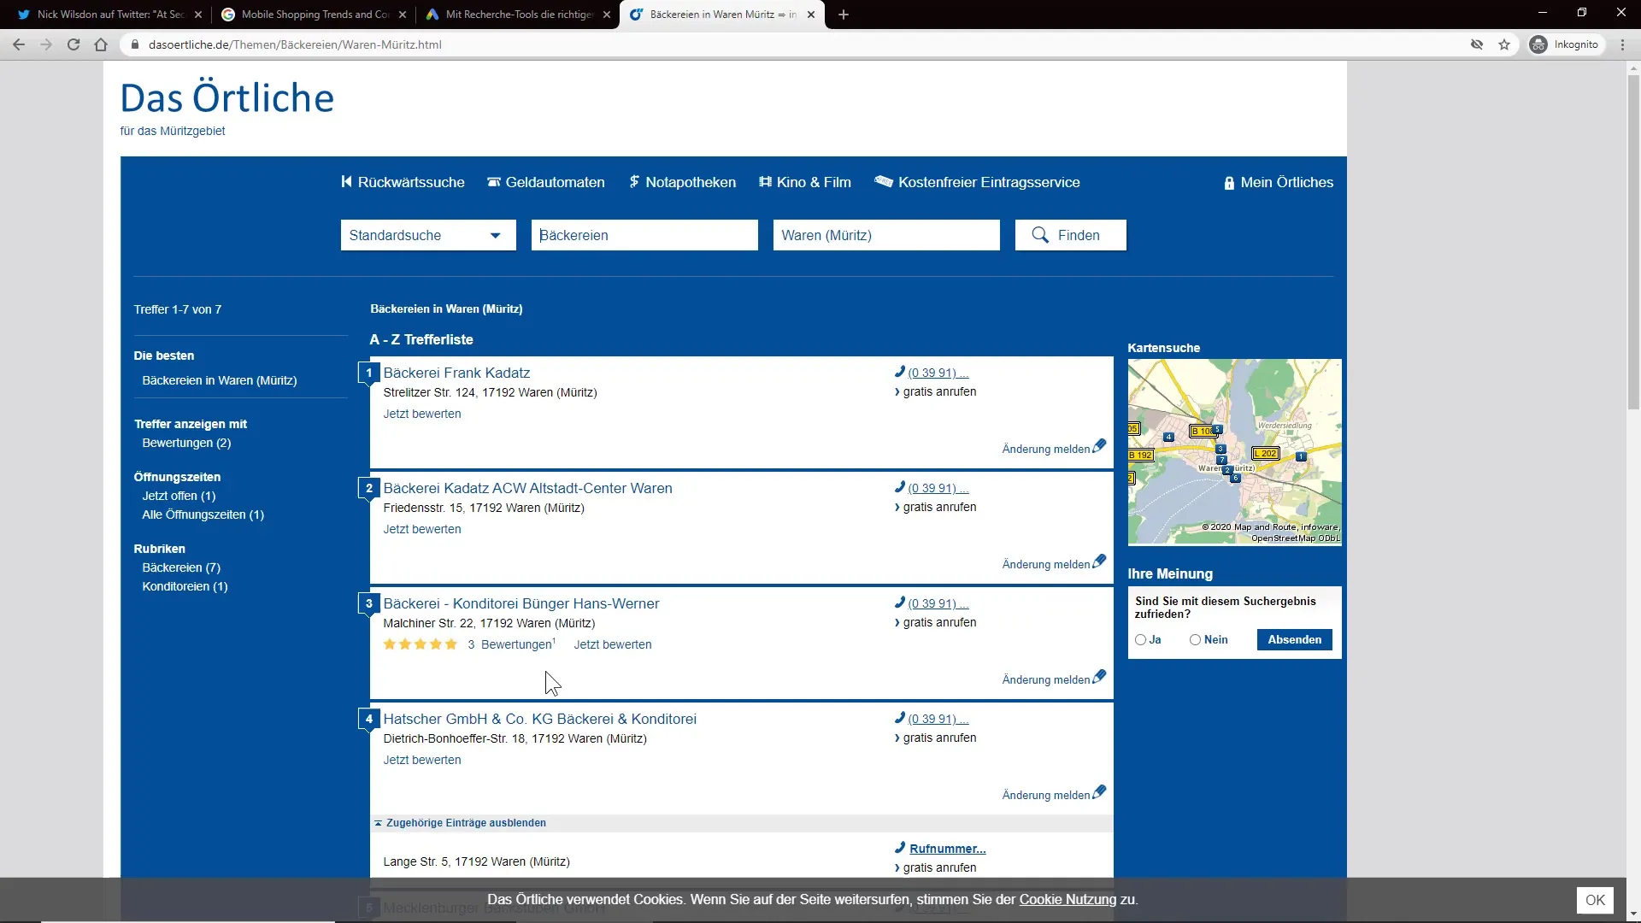Click the browser forward arrow

[x=46, y=44]
